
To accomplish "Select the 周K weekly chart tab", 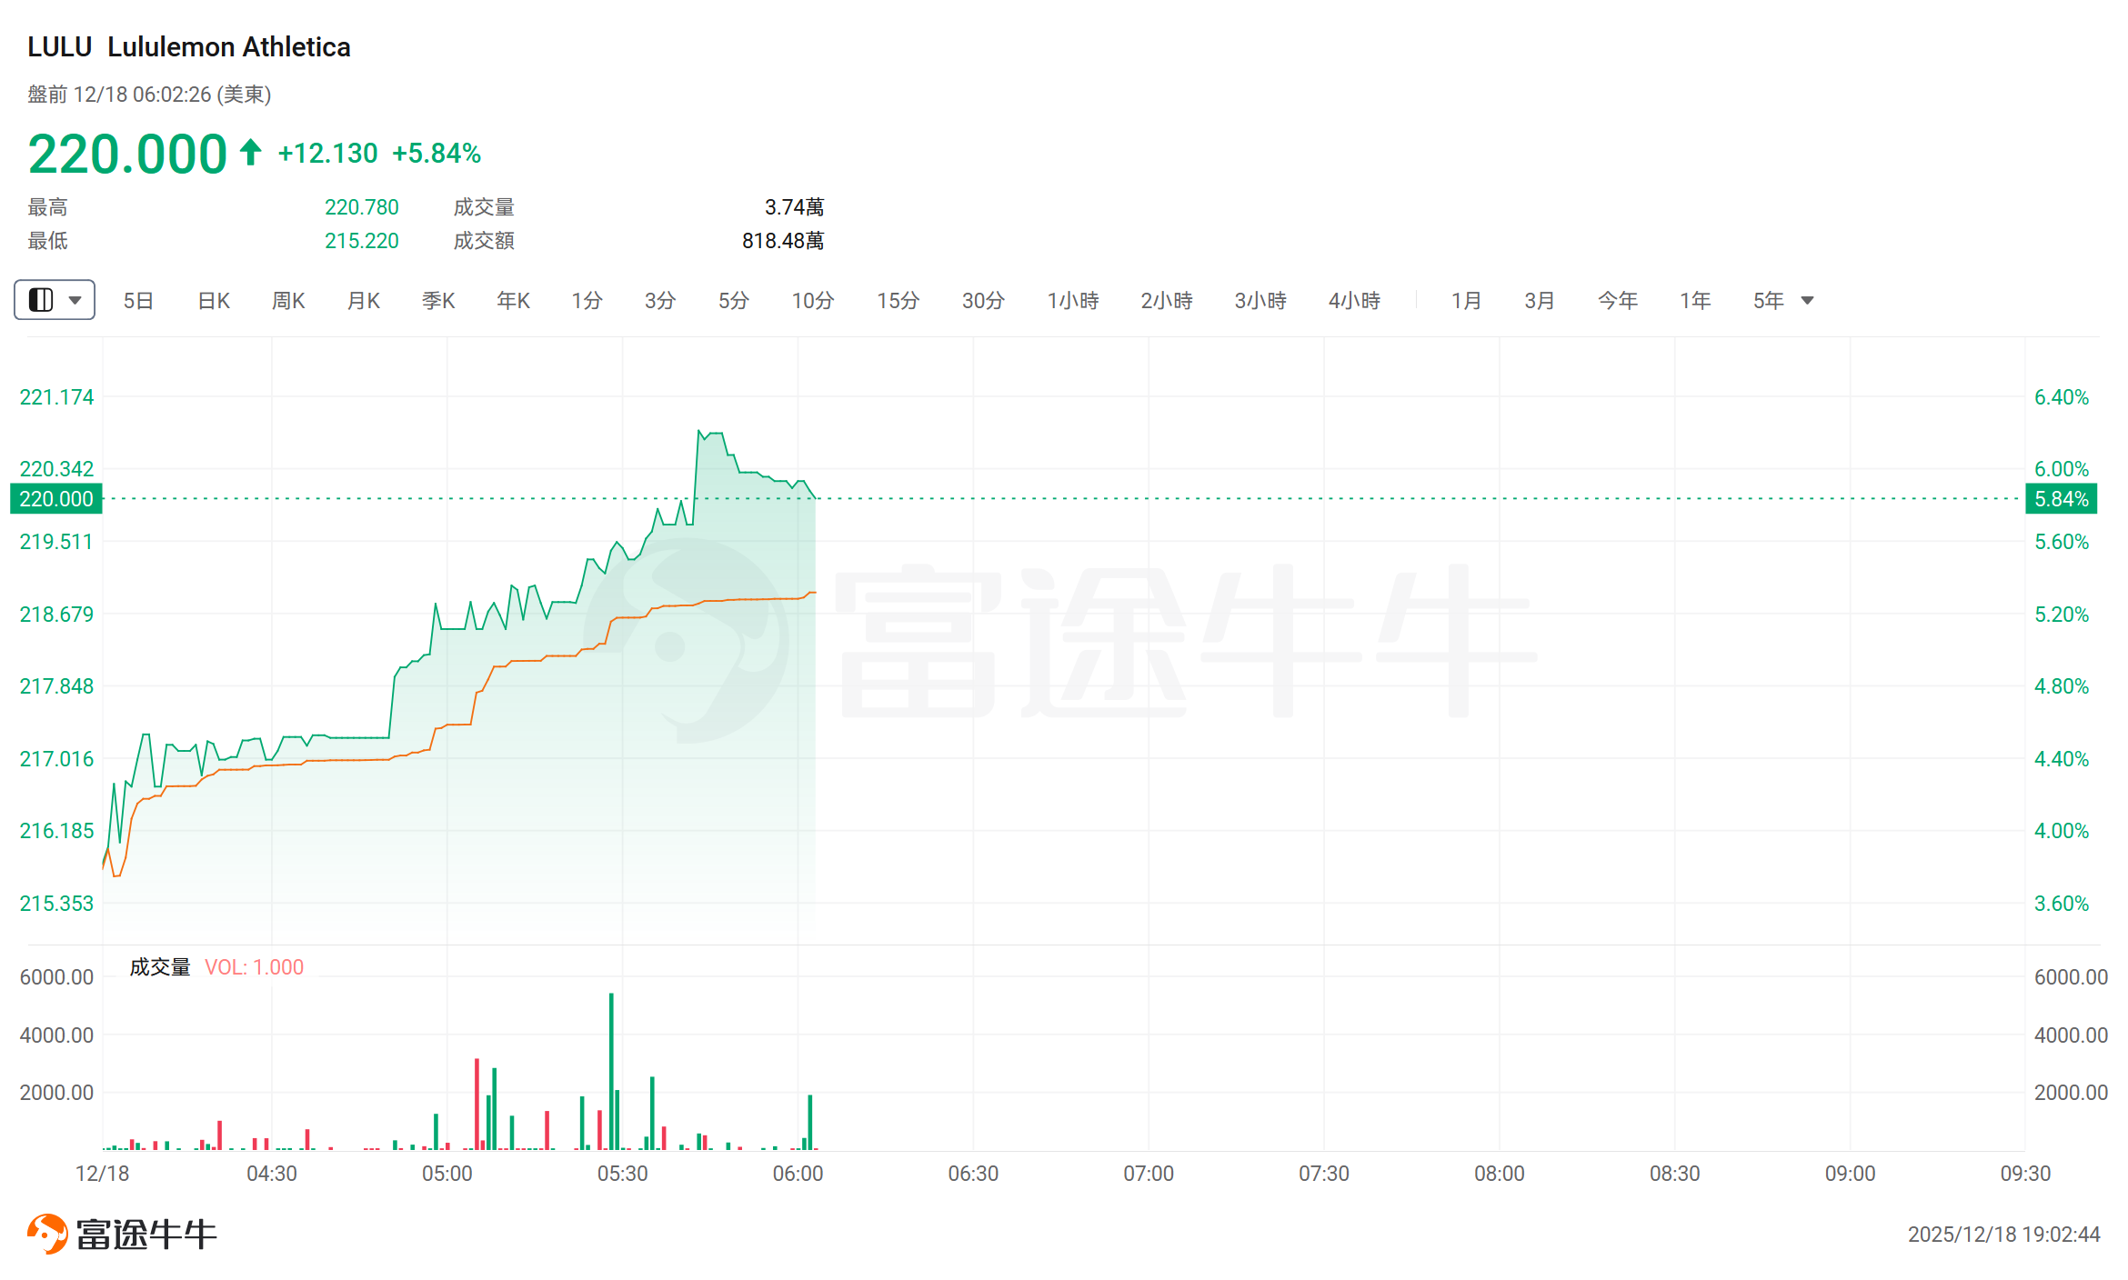I will [288, 301].
